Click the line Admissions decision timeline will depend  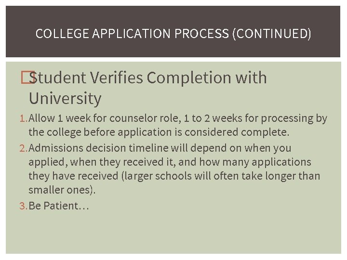tap(160, 148)
